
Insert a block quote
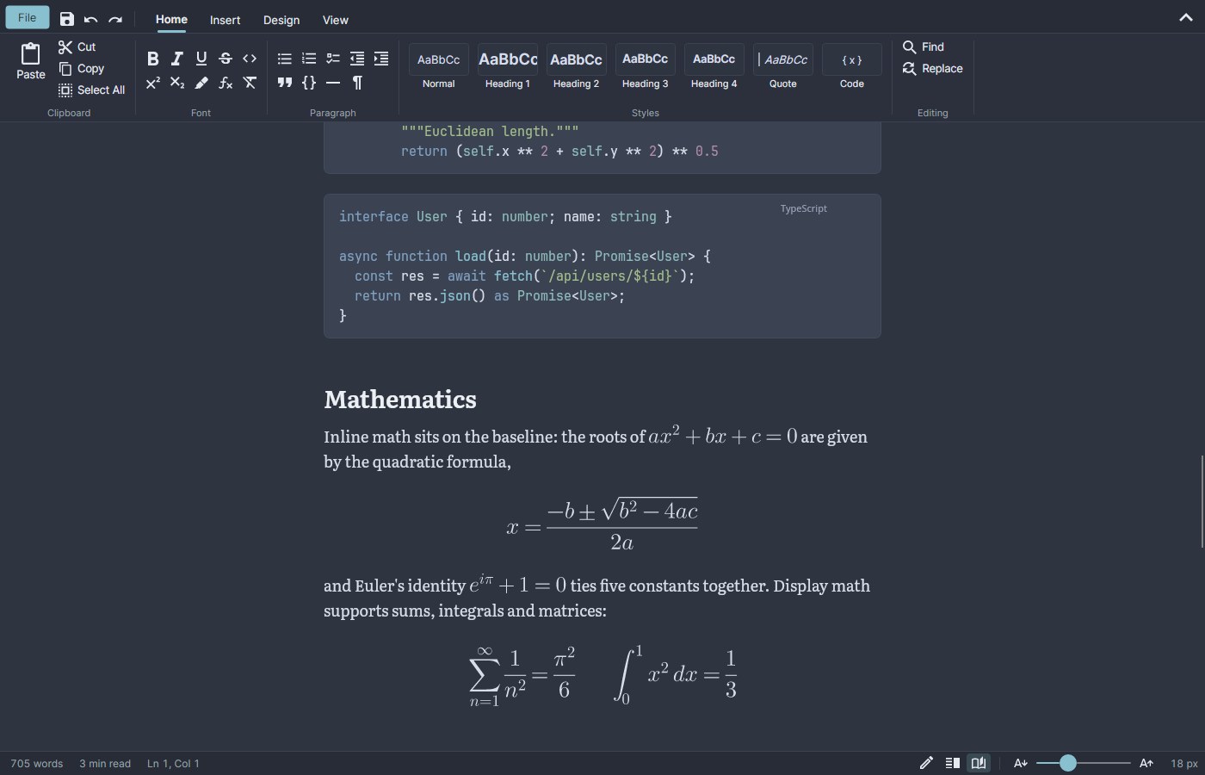[285, 83]
